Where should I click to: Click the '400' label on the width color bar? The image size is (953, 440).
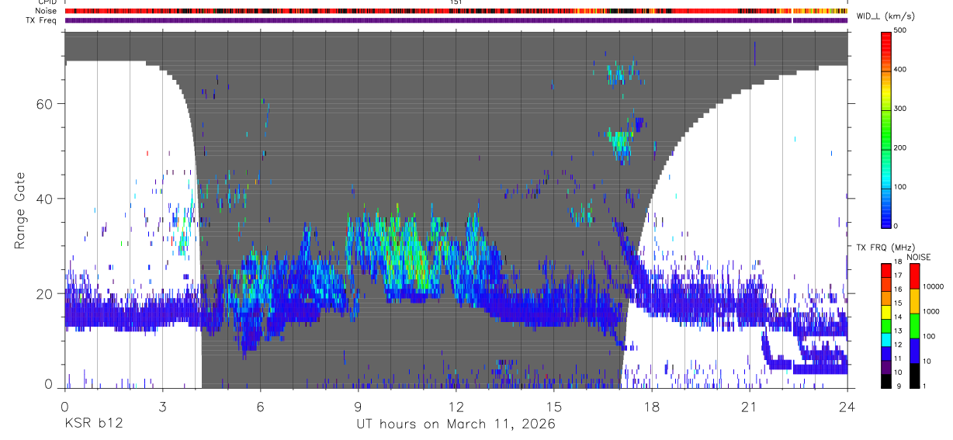(x=902, y=70)
